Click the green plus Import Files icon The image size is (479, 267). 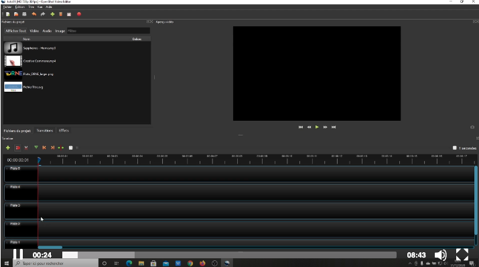(52, 14)
